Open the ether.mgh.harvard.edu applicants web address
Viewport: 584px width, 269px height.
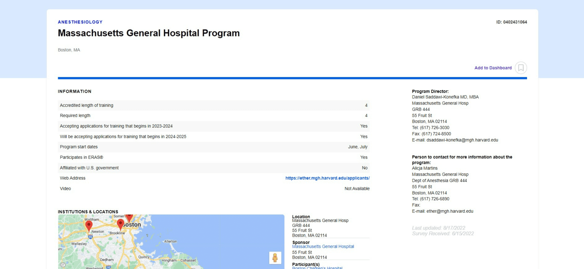pyautogui.click(x=327, y=178)
